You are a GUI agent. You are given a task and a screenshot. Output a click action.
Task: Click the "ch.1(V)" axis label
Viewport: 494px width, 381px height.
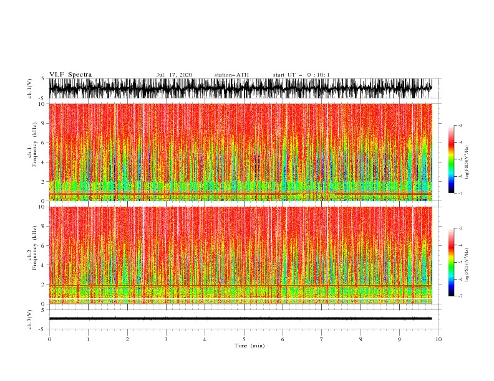click(x=30, y=88)
